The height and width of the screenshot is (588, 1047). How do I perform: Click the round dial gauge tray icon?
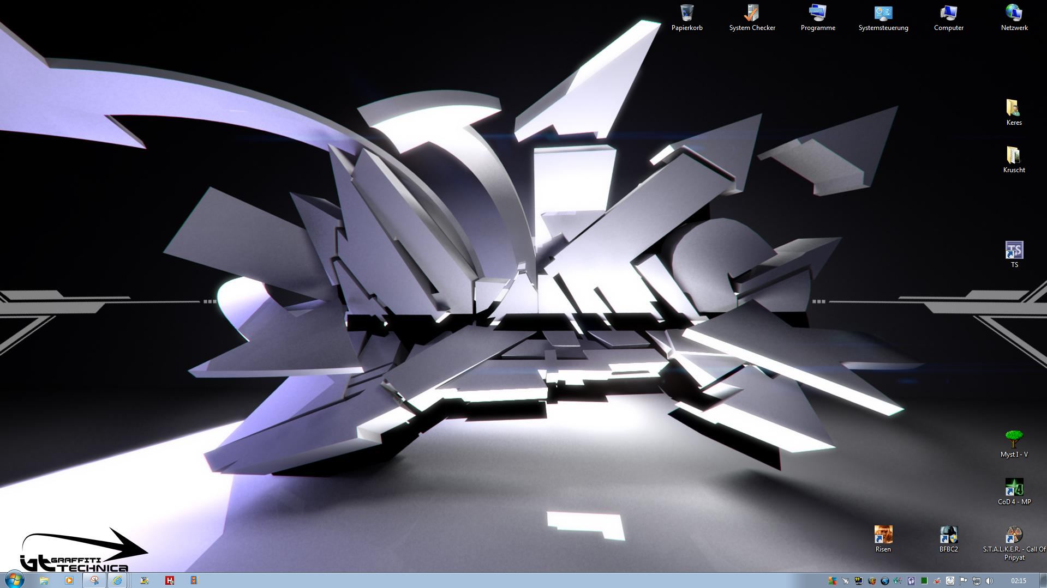click(950, 581)
